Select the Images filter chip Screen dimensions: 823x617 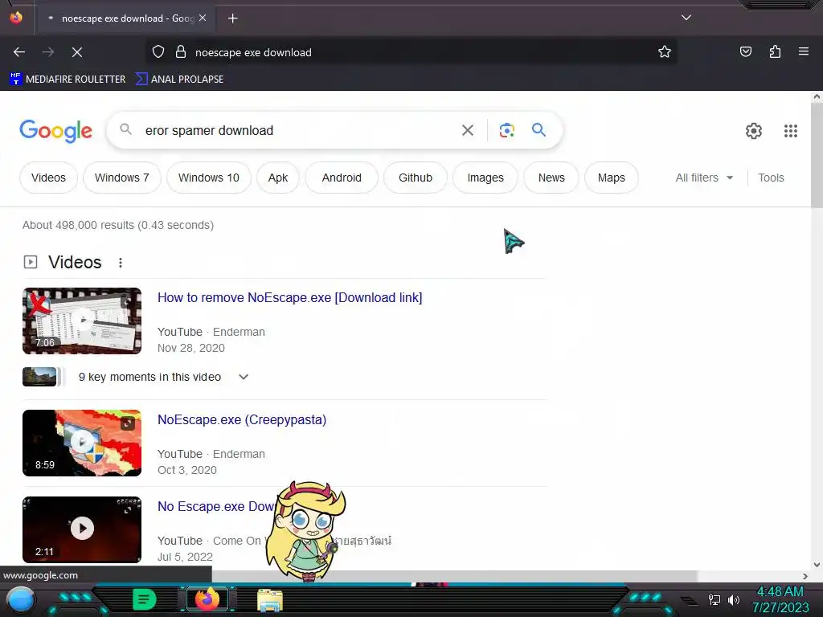[x=485, y=178]
